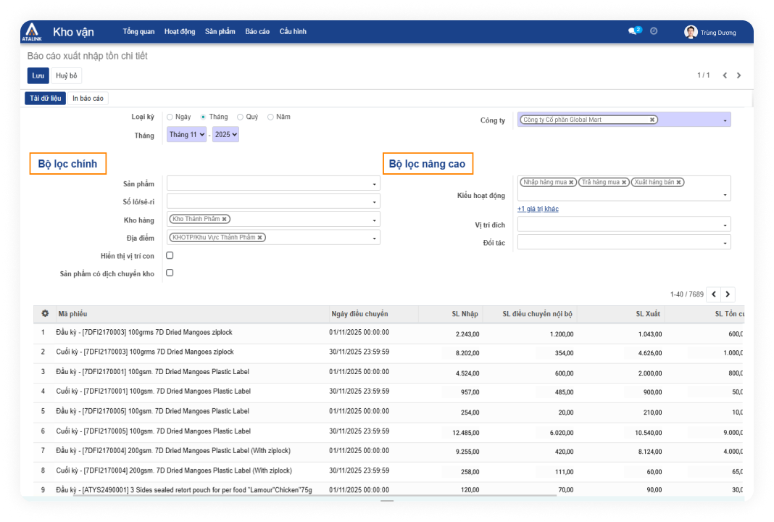Open the Cấu hình menu

pos(293,32)
